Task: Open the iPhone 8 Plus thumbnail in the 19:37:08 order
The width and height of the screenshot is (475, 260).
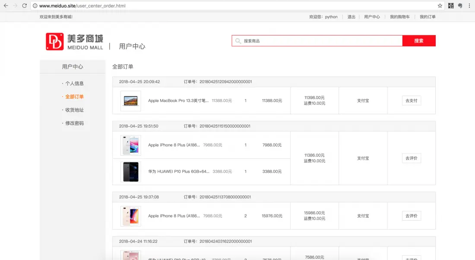Action: (x=130, y=216)
